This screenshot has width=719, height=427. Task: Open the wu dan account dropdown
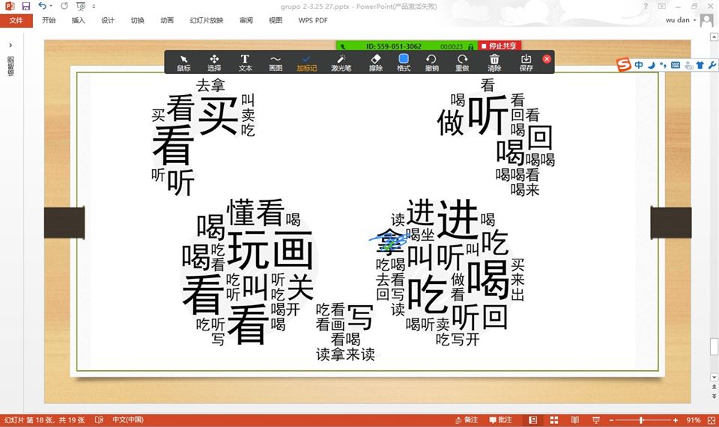pos(681,20)
